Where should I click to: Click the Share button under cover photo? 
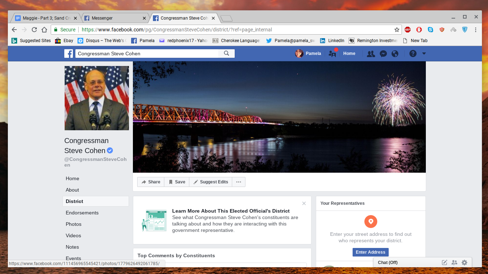click(151, 182)
